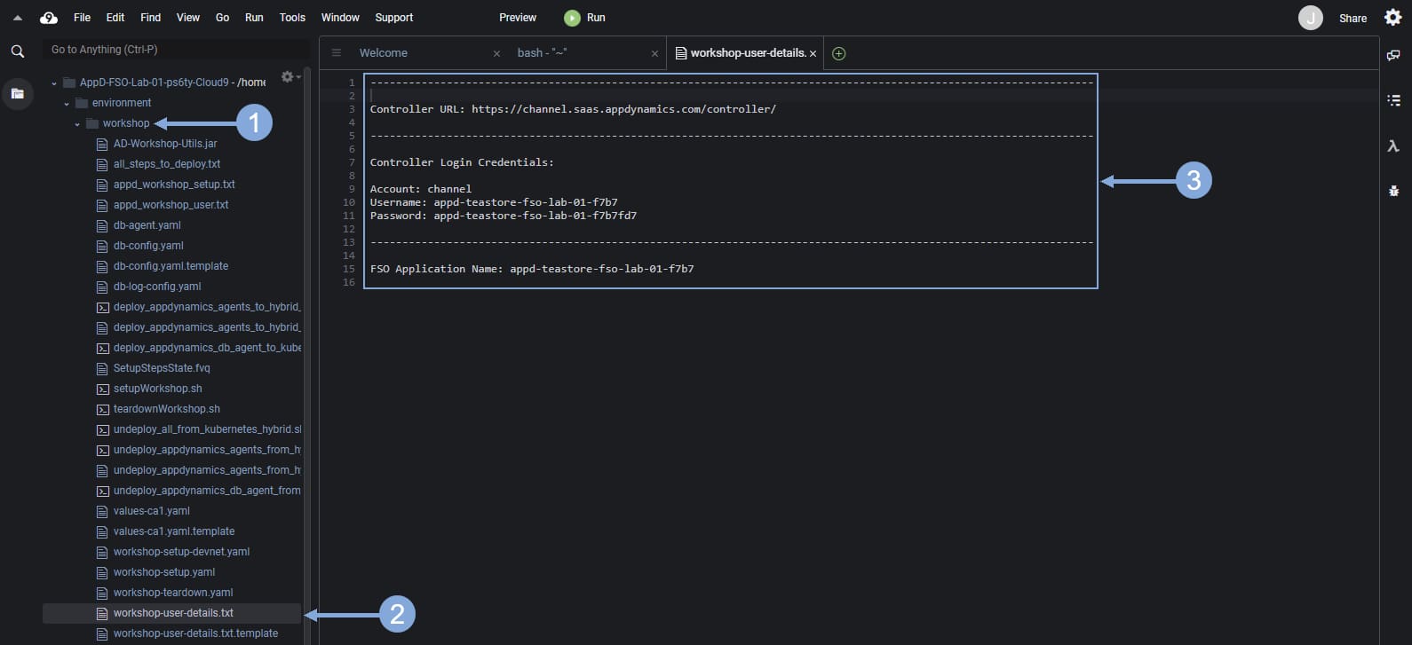Viewport: 1412px width, 645px height.
Task: Close the workshop-user-details tab
Action: click(813, 53)
